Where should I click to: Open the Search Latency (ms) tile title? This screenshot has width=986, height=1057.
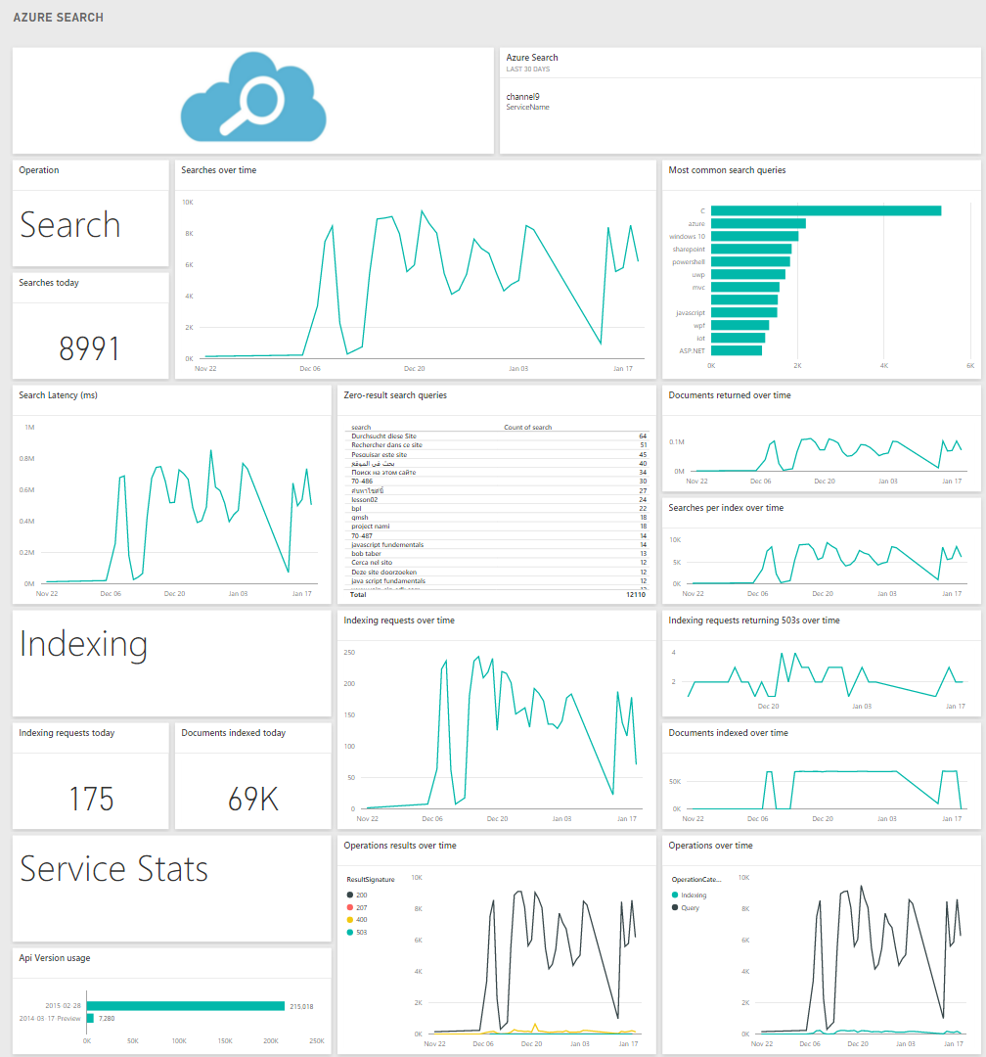[x=58, y=395]
